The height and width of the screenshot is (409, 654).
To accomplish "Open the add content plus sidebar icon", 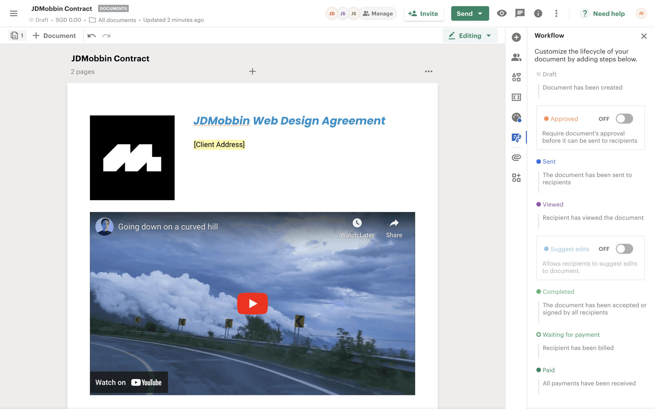I will pos(516,37).
